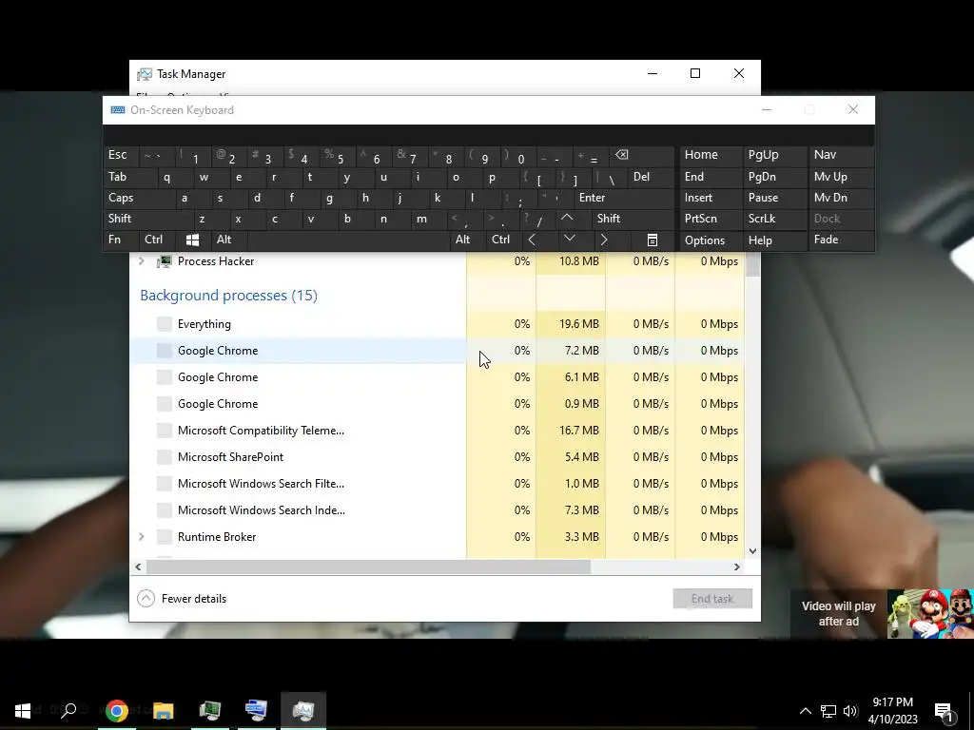Open the network status tray icon
The height and width of the screenshot is (730, 974).
click(828, 711)
